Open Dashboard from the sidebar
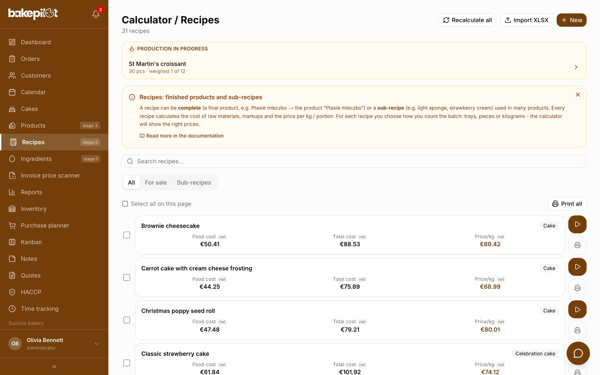 click(54, 42)
